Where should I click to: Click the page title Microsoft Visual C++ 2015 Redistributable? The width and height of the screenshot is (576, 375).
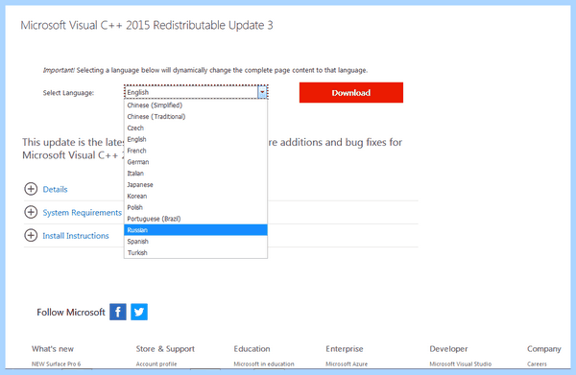coord(147,25)
